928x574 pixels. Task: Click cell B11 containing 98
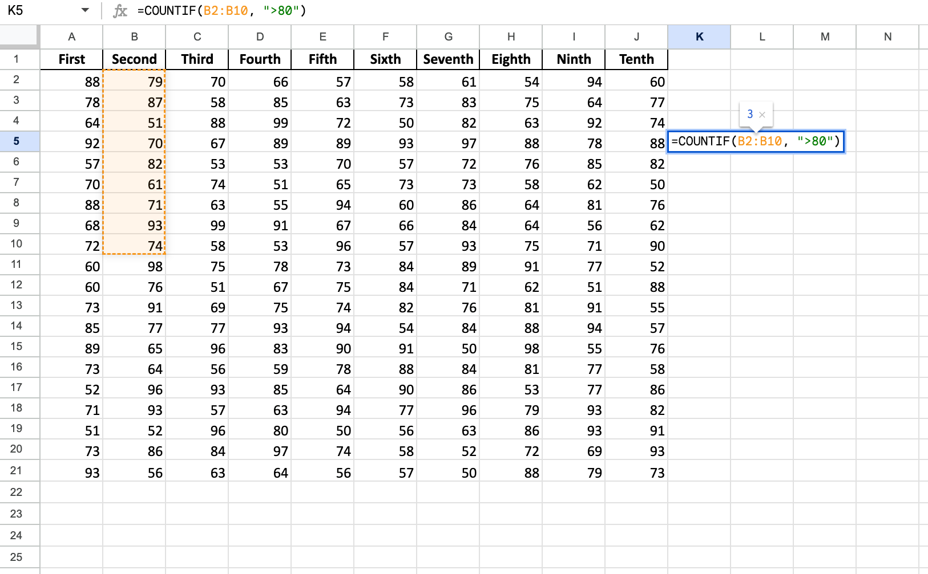point(134,265)
